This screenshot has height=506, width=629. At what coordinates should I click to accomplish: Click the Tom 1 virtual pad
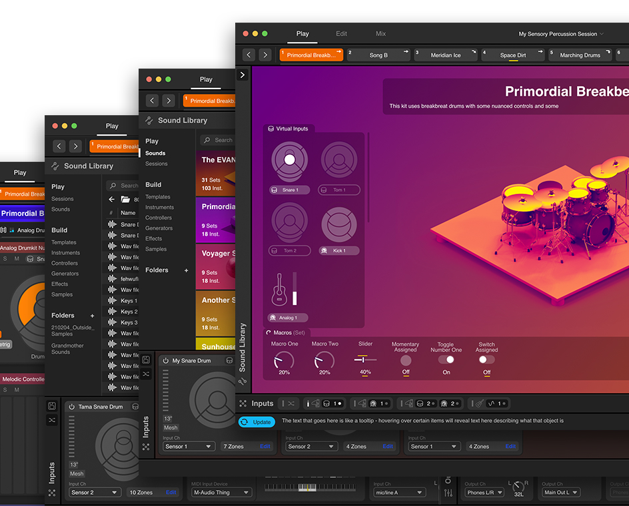(339, 160)
